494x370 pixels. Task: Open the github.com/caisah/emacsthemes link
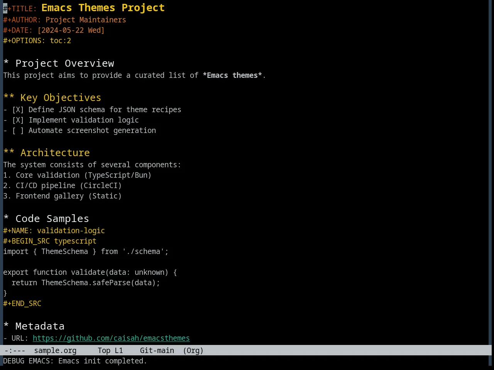pos(111,338)
